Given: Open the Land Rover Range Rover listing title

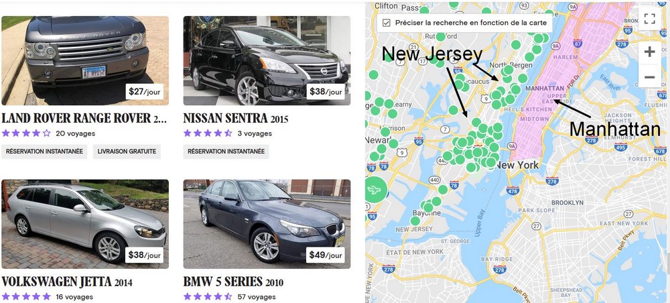Looking at the screenshot, I should 84,119.
